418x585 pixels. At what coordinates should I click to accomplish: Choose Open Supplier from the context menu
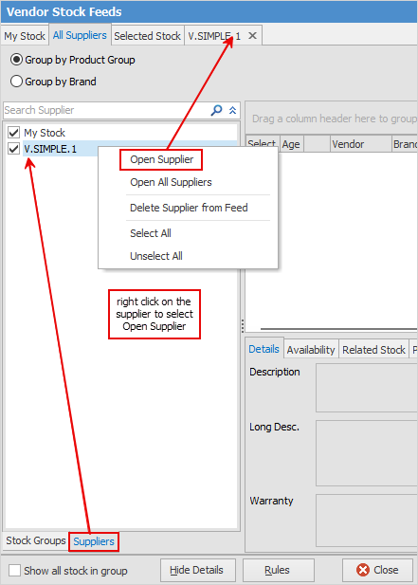(161, 159)
